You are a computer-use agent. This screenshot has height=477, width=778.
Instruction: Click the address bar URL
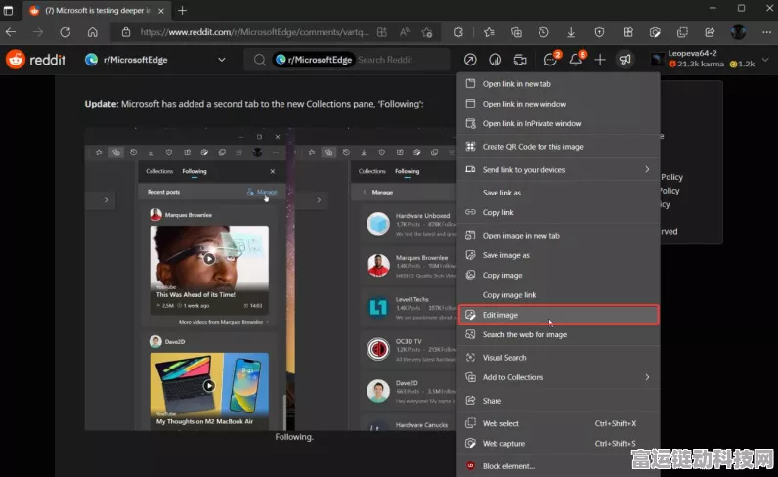click(x=254, y=32)
